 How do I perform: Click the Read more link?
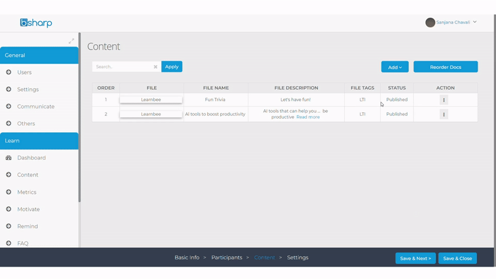pos(308,117)
